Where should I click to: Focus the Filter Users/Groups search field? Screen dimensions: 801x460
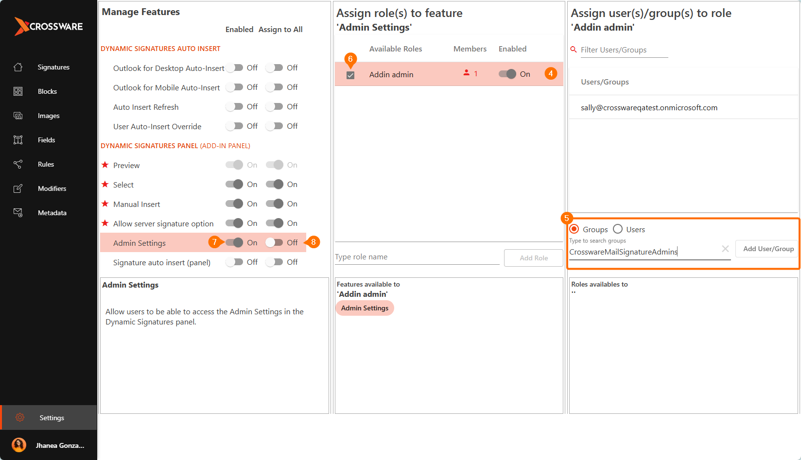[624, 50]
